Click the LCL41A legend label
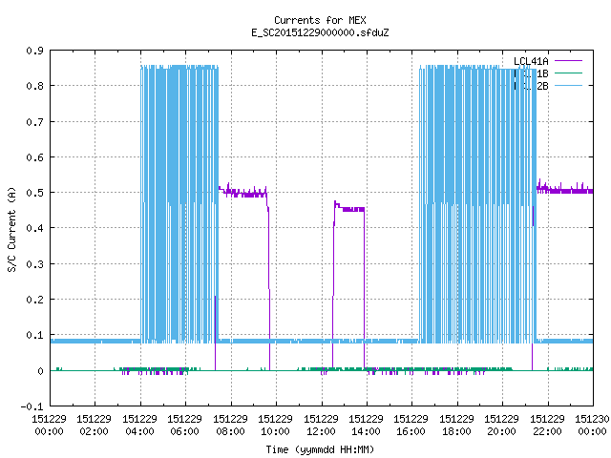Image resolution: width=611 pixels, height=458 pixels. (x=531, y=61)
